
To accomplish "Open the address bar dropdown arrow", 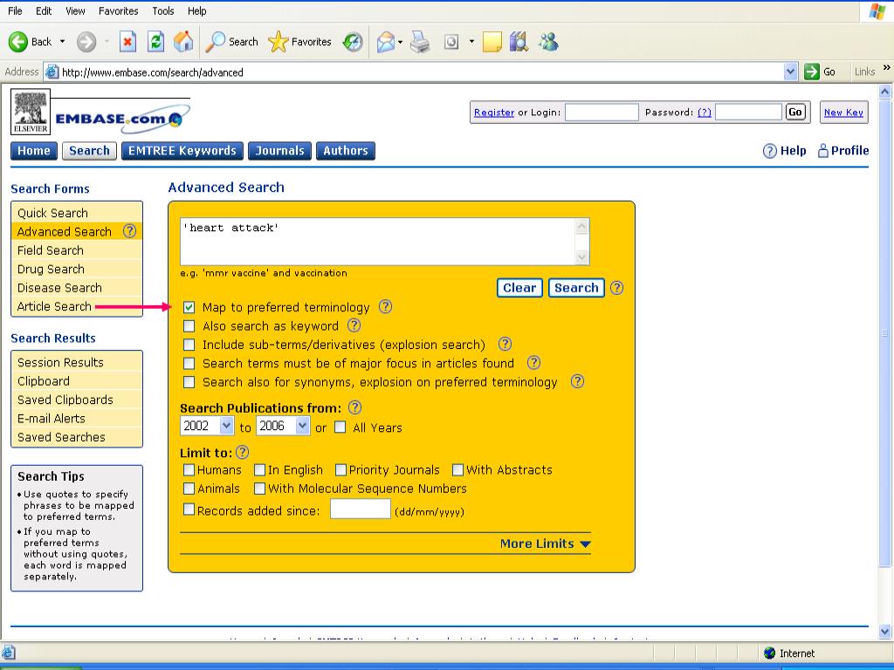I will [790, 72].
